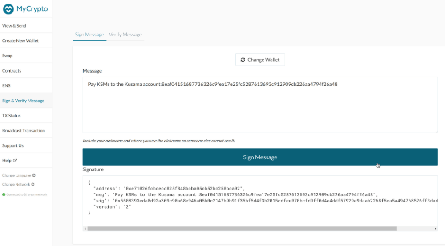Click the large Sign Message button
The height and width of the screenshot is (246, 445).
(x=260, y=157)
